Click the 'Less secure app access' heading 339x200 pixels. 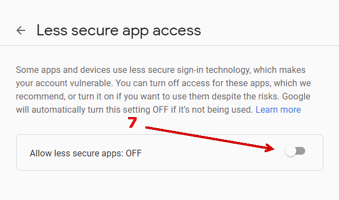tap(119, 30)
